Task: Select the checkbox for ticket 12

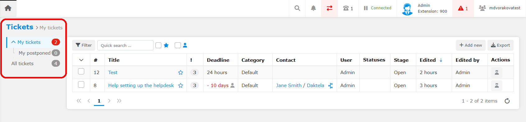Action: click(81, 72)
